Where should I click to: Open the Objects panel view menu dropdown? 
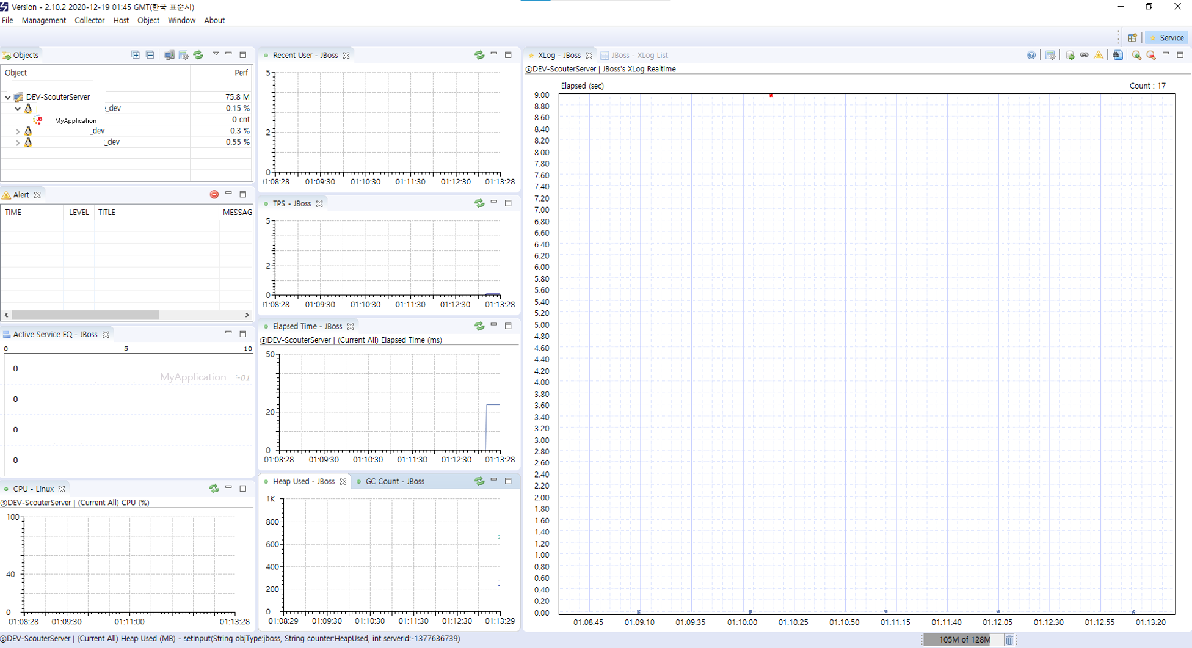(x=216, y=54)
